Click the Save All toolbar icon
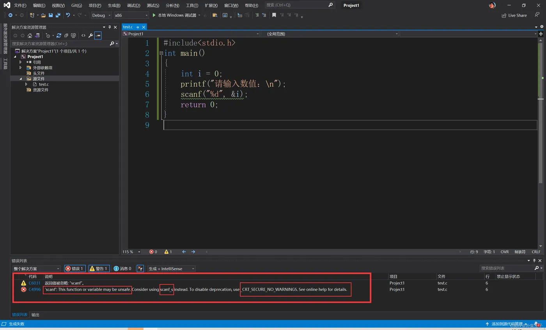Viewport: 546px width, 330px height. [x=58, y=15]
